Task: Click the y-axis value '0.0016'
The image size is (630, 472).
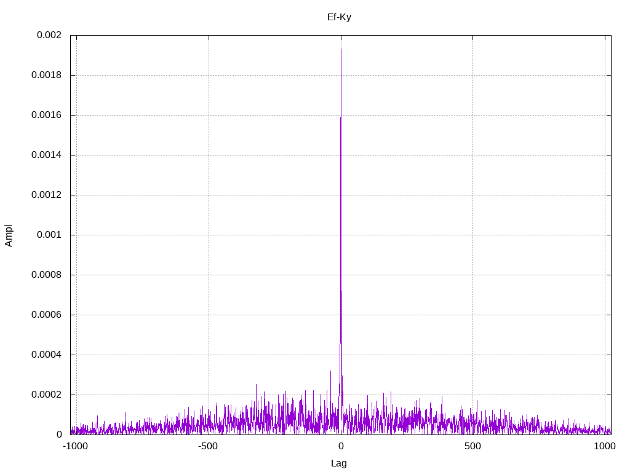Action: [46, 115]
